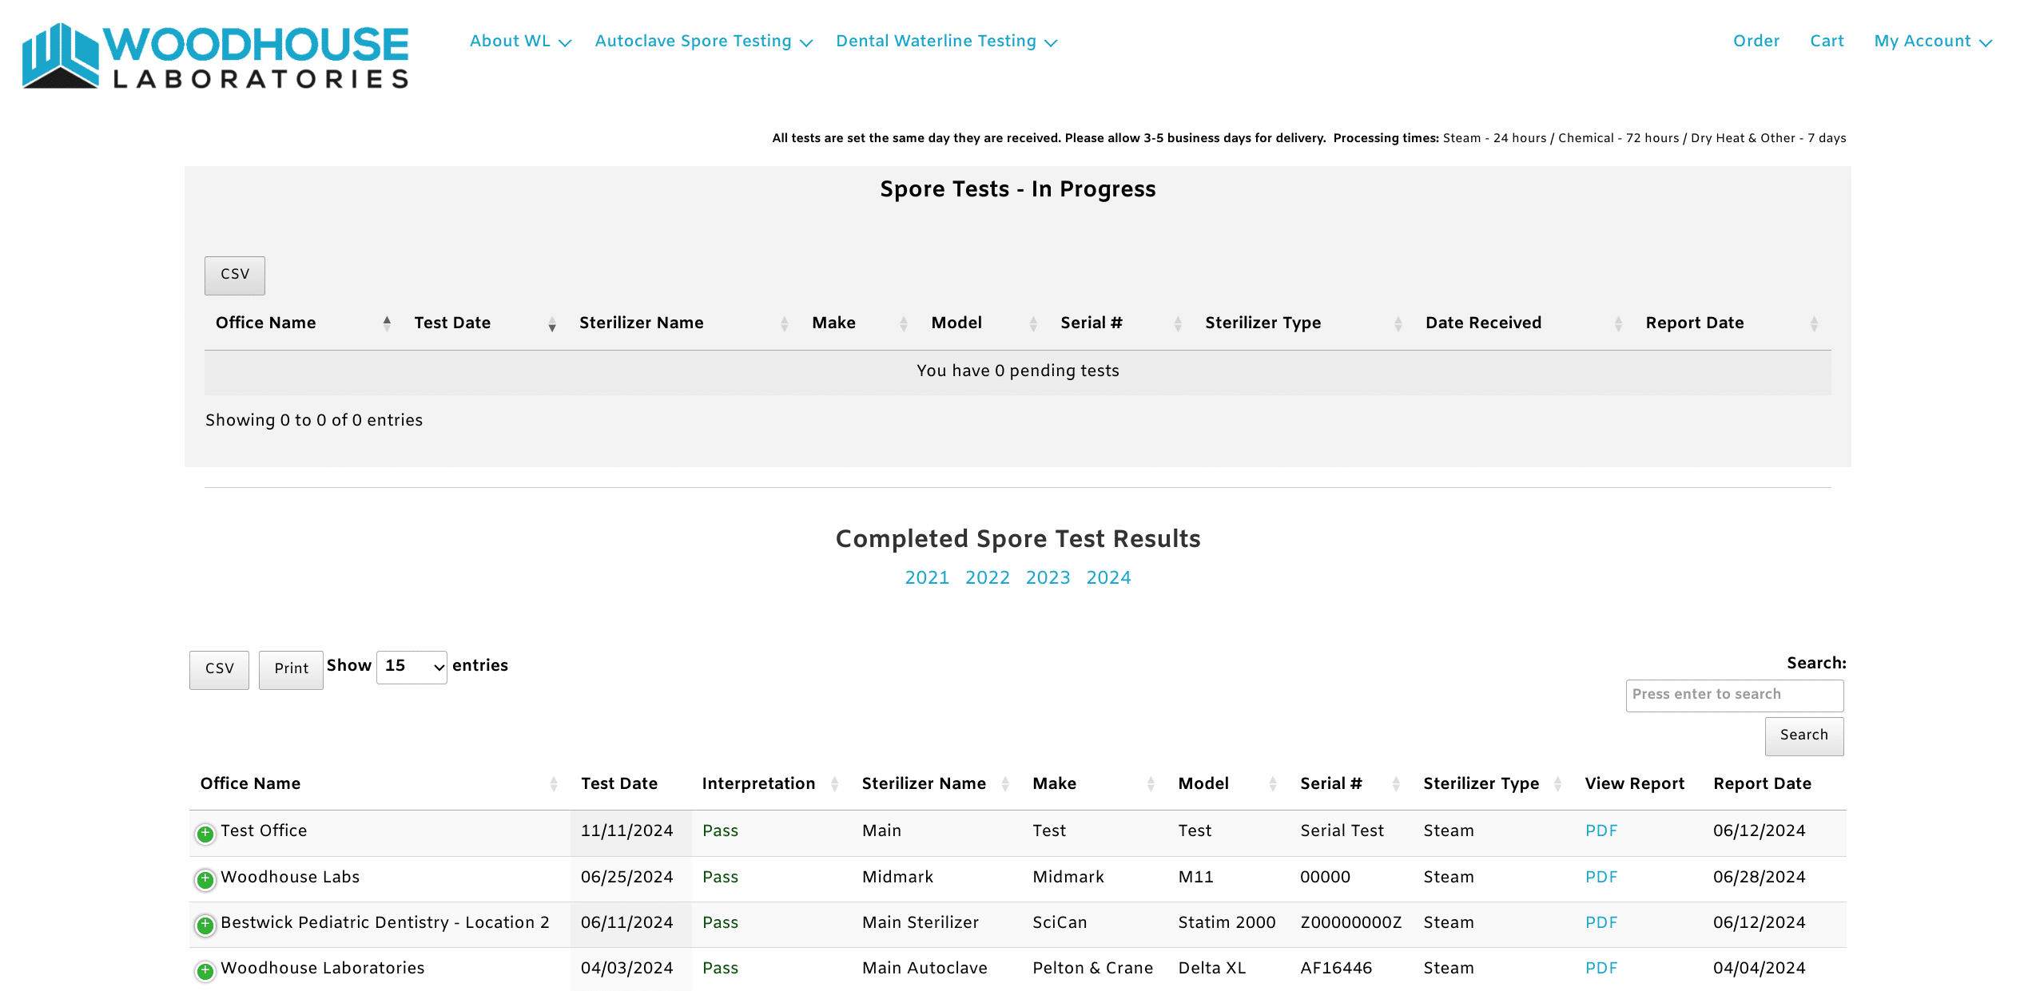This screenshot has width=2028, height=991.
Task: Filter completed results to 2022
Action: pos(988,577)
